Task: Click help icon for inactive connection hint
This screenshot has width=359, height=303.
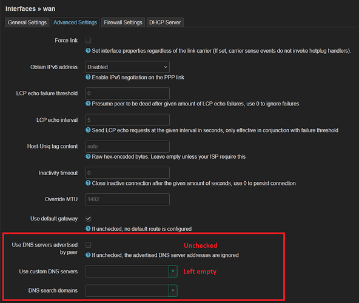Action: (x=88, y=183)
